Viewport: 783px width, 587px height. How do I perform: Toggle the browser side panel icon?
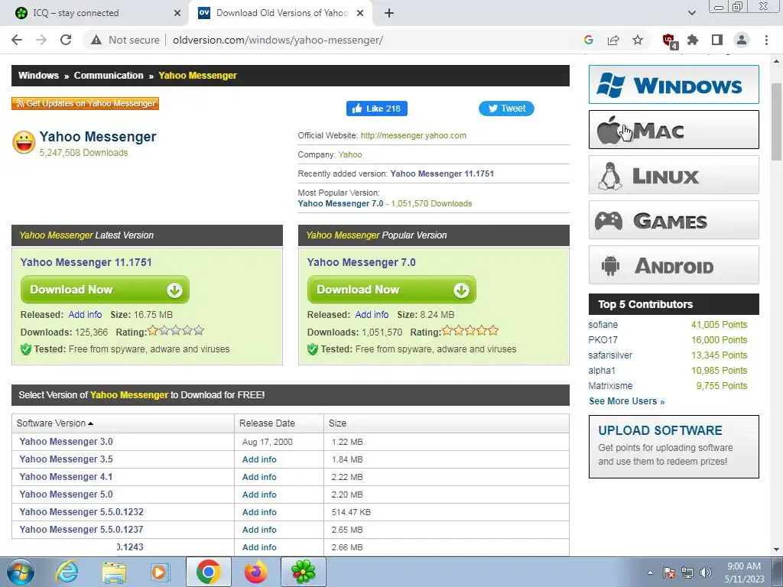pyautogui.click(x=717, y=40)
